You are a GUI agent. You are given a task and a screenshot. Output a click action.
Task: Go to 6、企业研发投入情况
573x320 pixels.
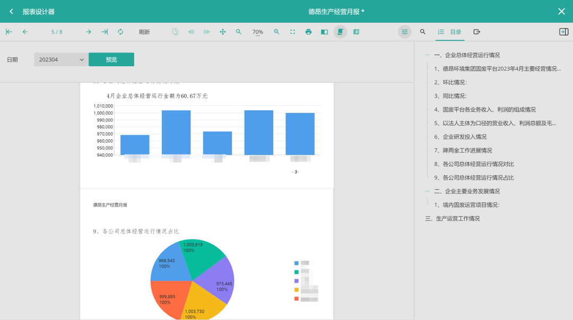tap(460, 137)
